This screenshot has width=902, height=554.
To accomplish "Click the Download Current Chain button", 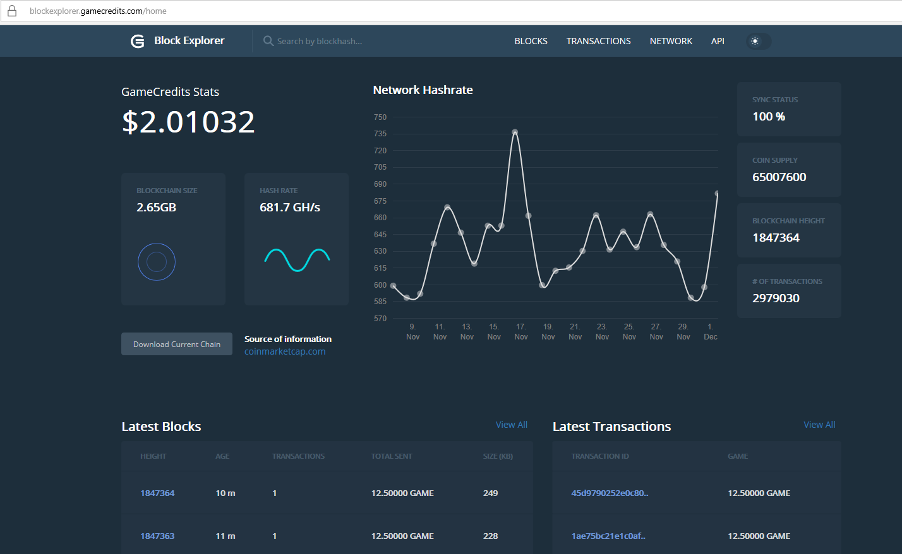I will coord(177,344).
